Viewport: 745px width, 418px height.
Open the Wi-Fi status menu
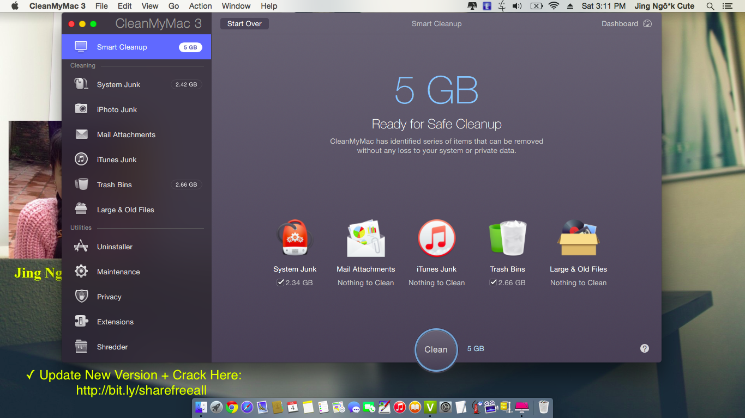[x=554, y=6]
